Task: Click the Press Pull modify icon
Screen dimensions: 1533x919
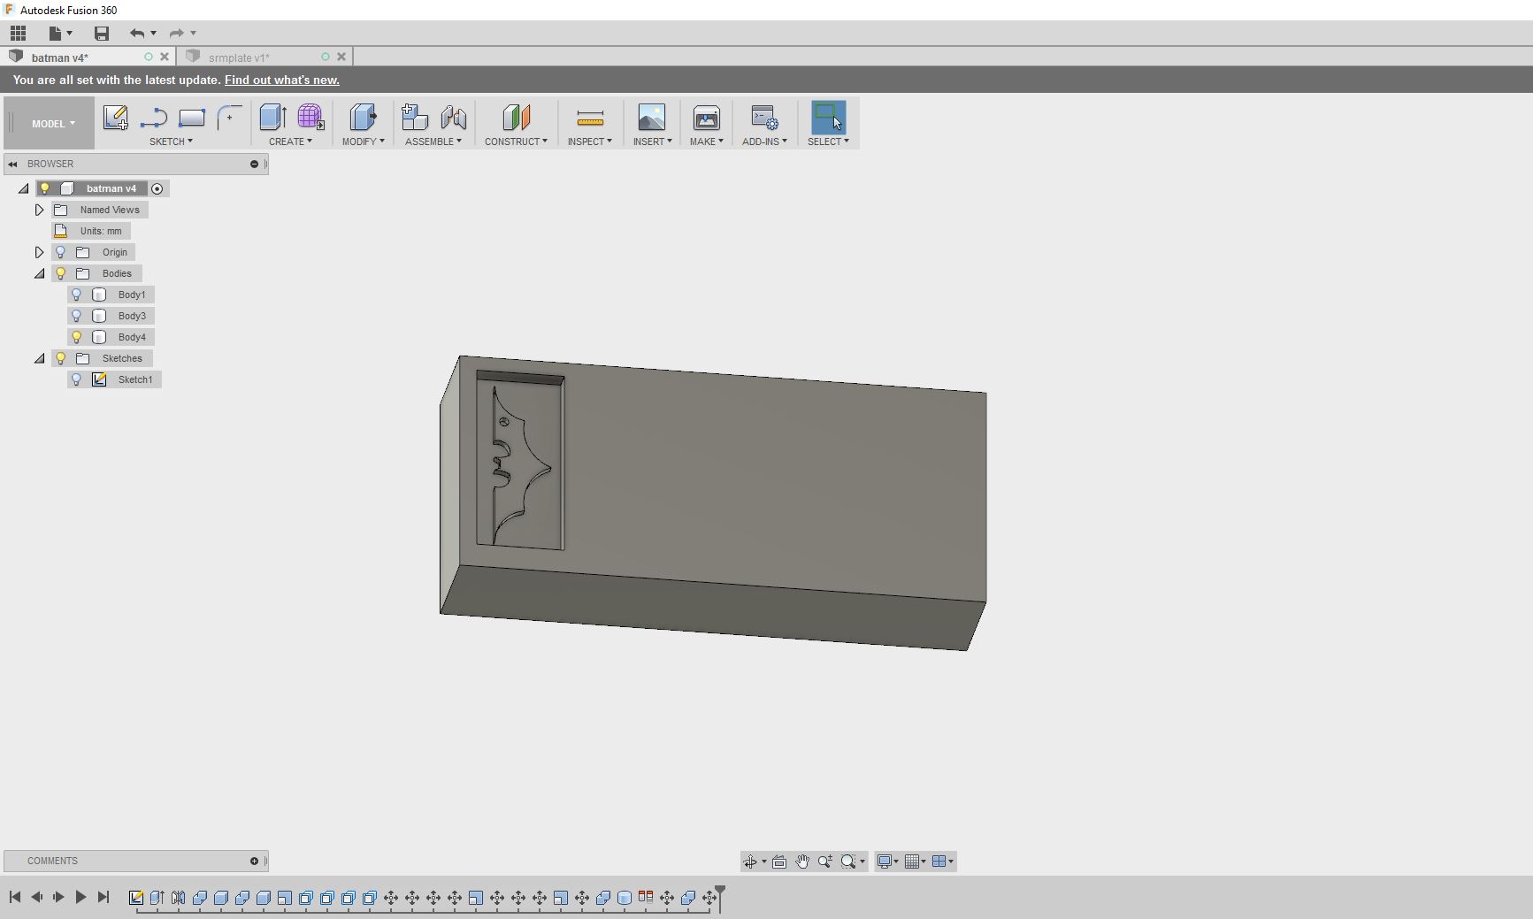Action: pyautogui.click(x=363, y=118)
